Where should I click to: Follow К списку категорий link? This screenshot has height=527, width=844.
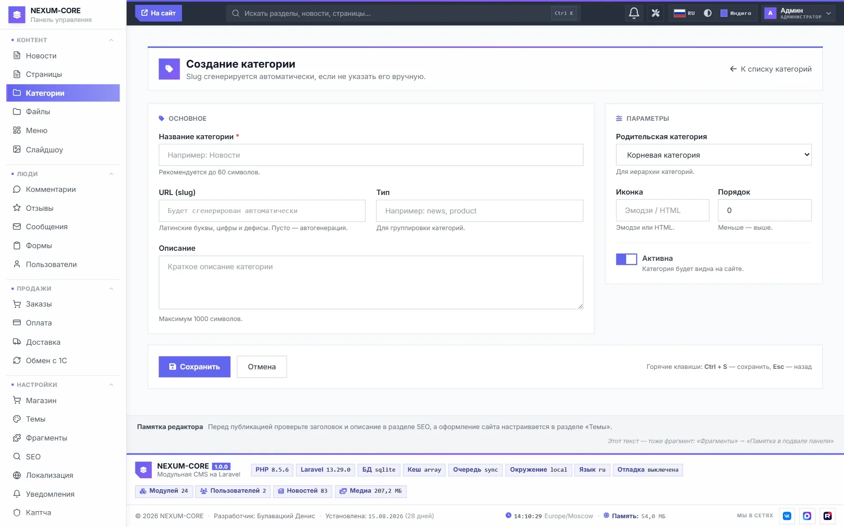(x=771, y=69)
